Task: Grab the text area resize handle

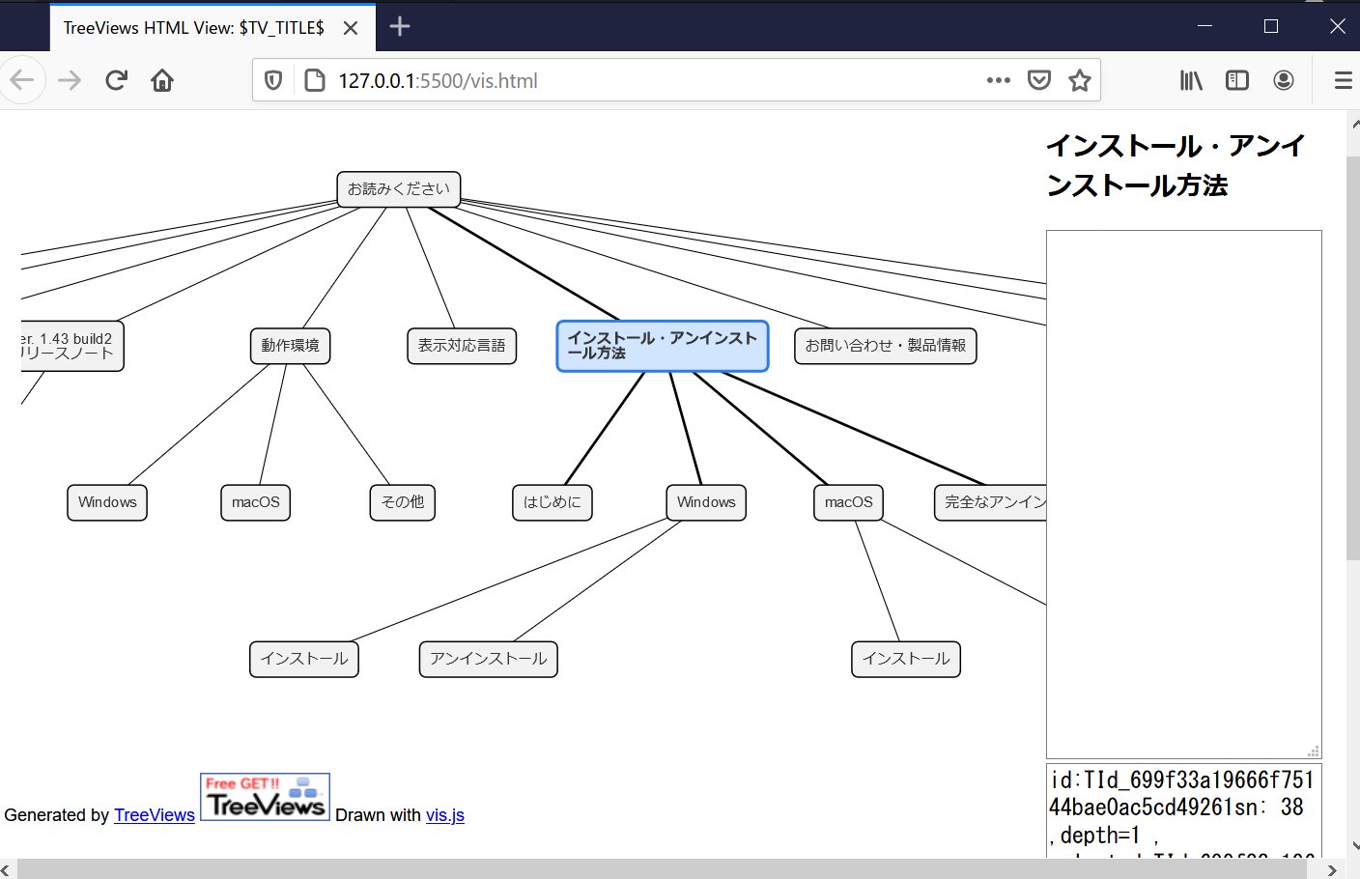Action: click(1314, 751)
